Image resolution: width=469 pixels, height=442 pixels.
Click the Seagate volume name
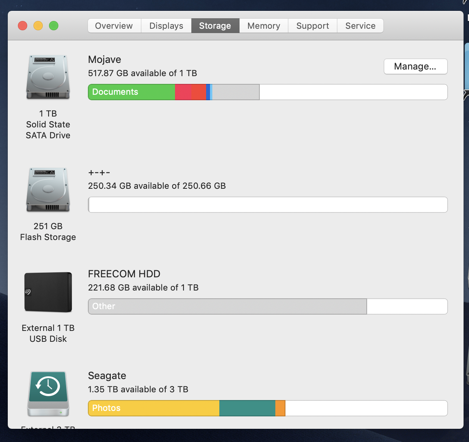pyautogui.click(x=107, y=376)
